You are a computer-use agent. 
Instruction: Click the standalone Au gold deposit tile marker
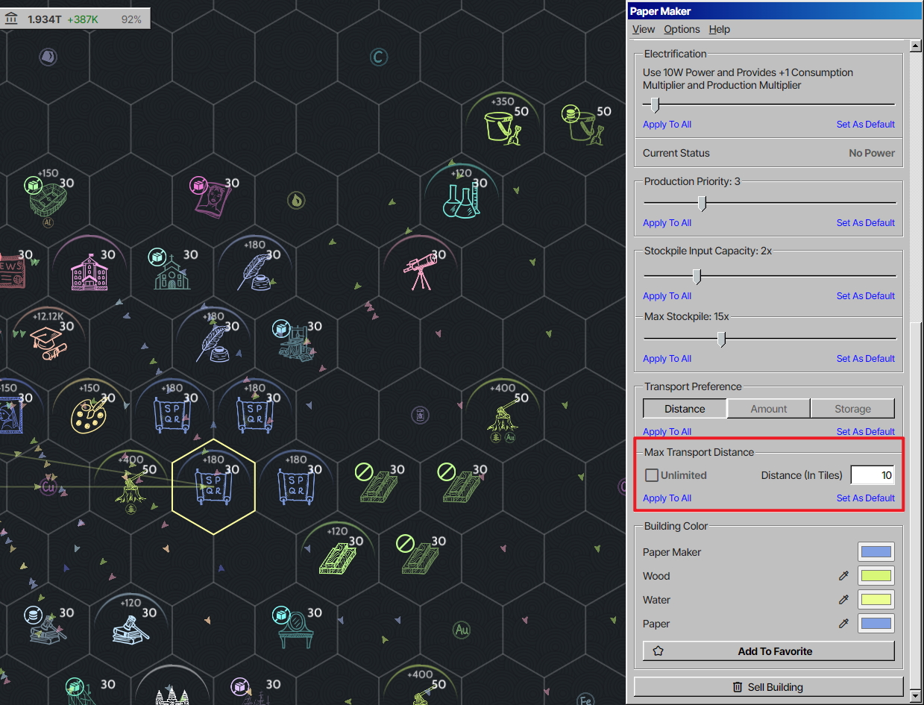[x=462, y=630]
